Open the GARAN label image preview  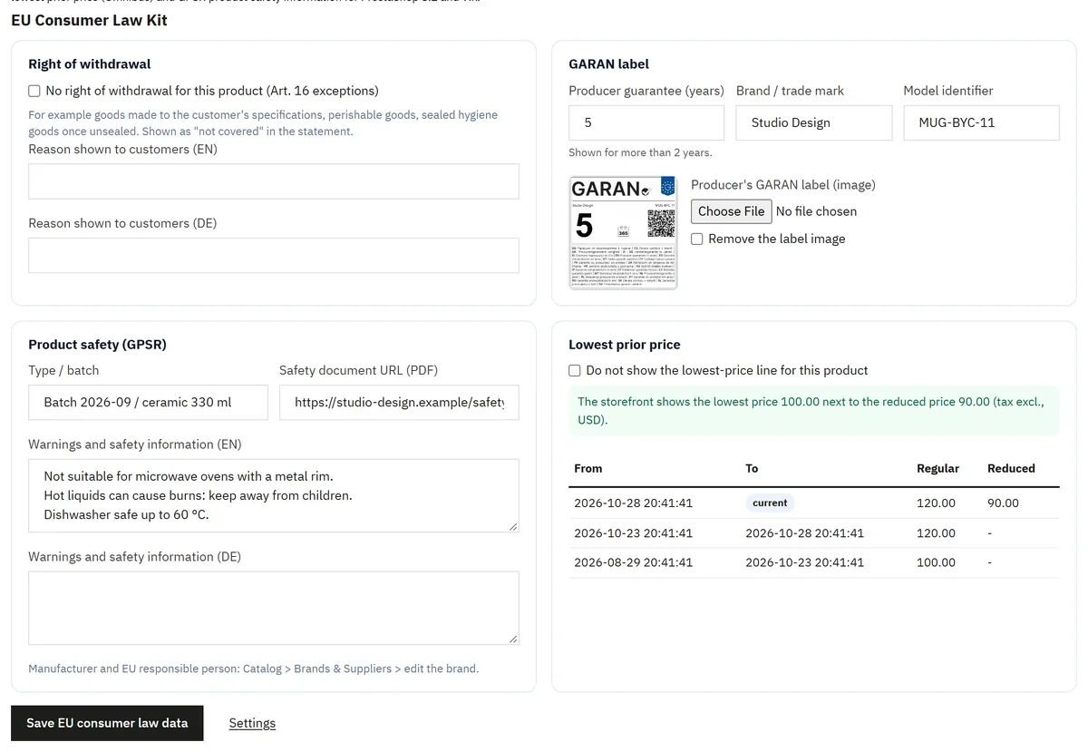[623, 232]
